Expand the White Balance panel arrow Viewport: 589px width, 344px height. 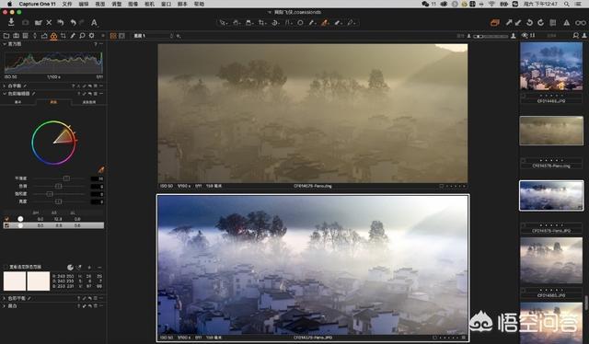(5, 86)
